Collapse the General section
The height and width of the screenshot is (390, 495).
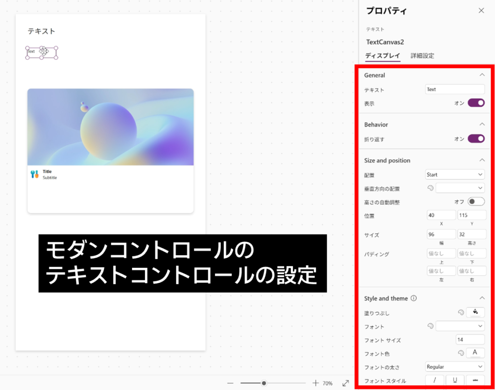tap(481, 75)
